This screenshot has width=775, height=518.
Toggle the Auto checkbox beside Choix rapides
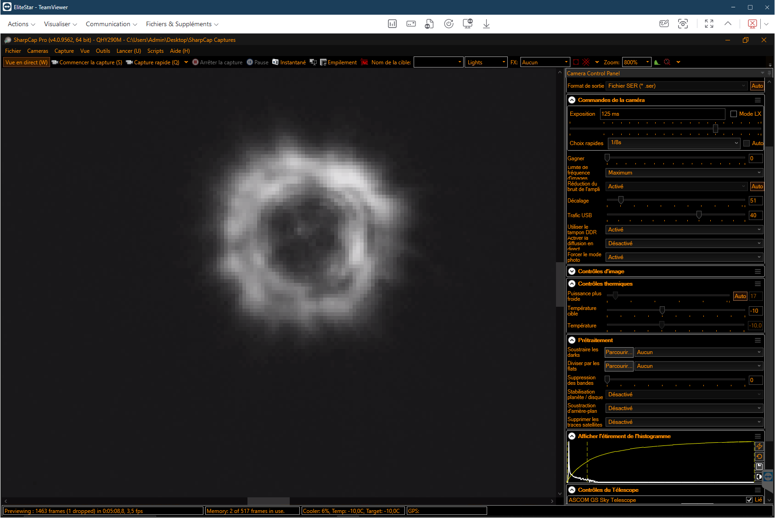(747, 143)
